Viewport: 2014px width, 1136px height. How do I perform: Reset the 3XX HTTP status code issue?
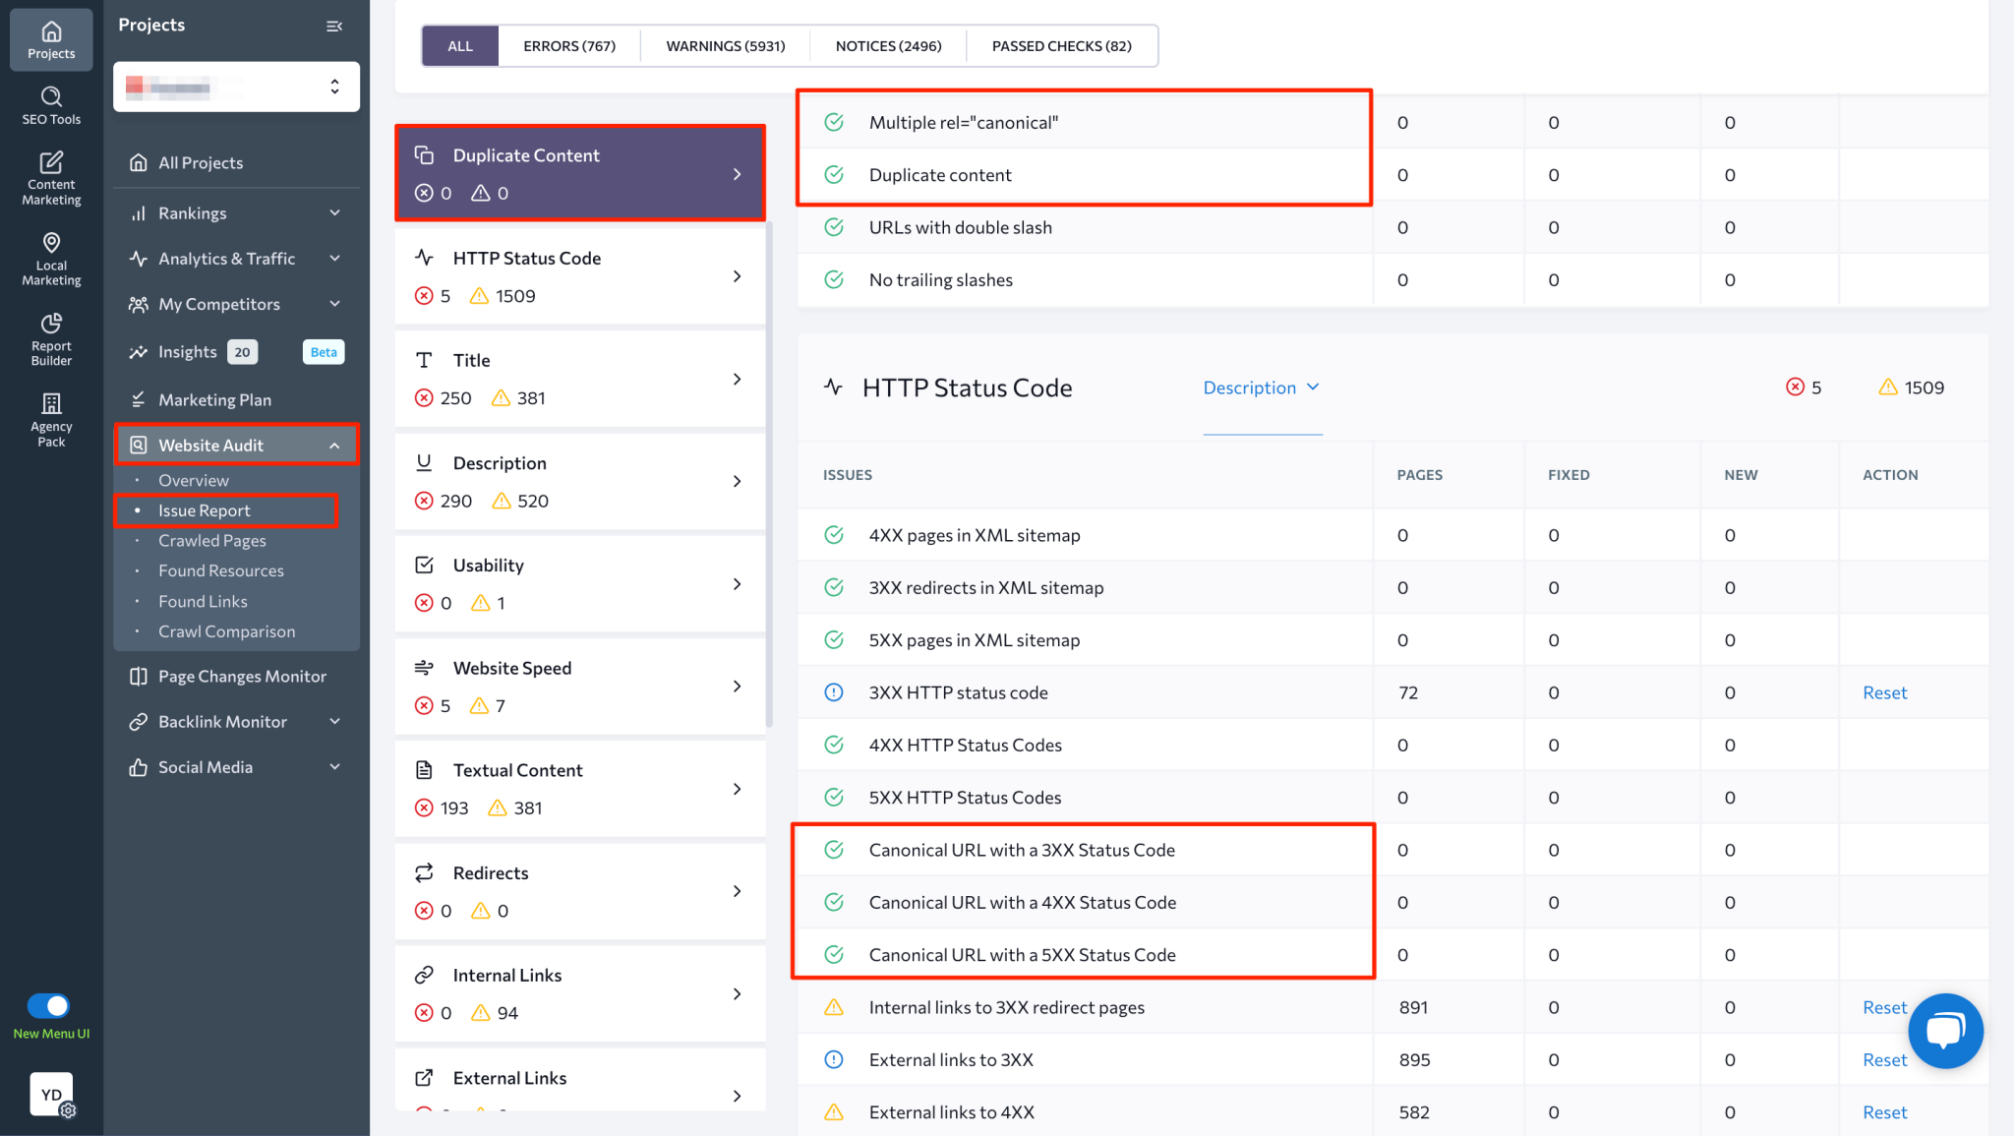click(x=1883, y=691)
